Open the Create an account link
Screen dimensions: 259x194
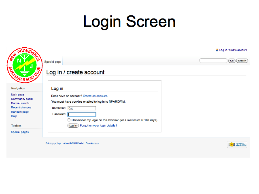pos(95,96)
